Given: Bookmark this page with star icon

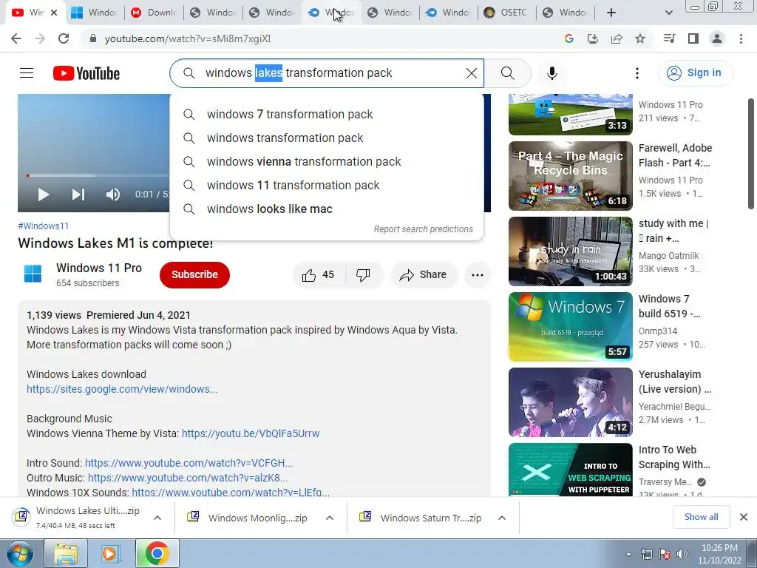Looking at the screenshot, I should tap(640, 38).
